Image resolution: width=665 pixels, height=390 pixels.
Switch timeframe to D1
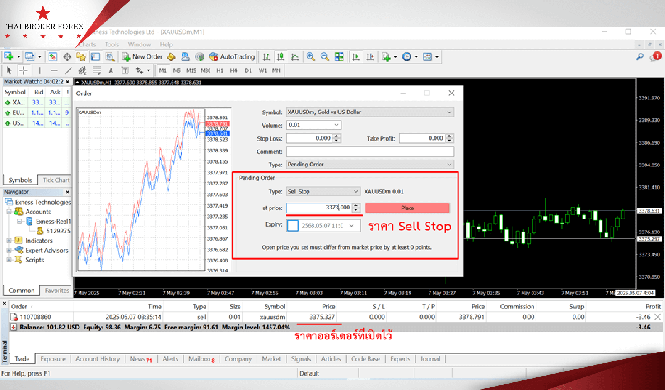(x=248, y=70)
